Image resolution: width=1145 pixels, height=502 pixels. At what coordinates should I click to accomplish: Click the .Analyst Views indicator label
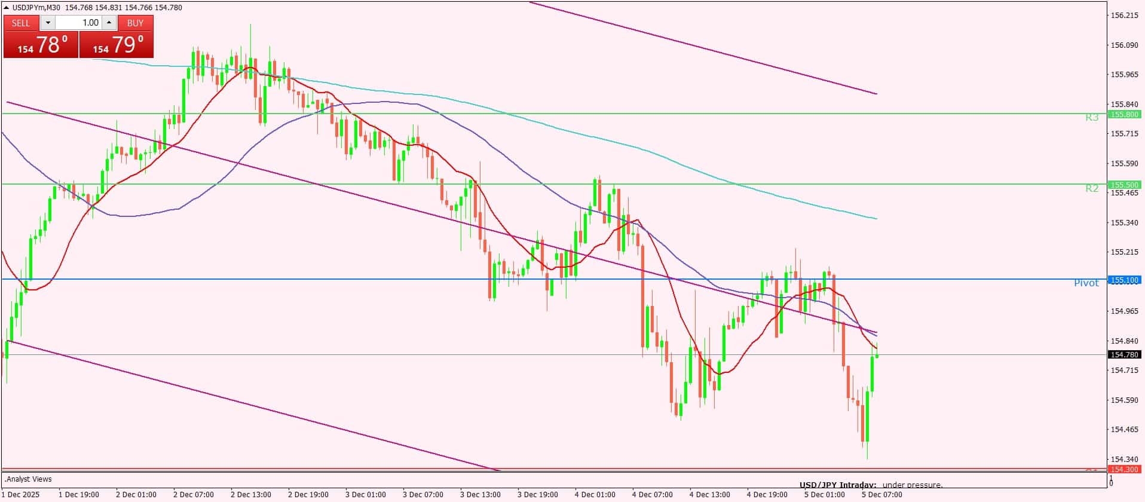(29, 479)
